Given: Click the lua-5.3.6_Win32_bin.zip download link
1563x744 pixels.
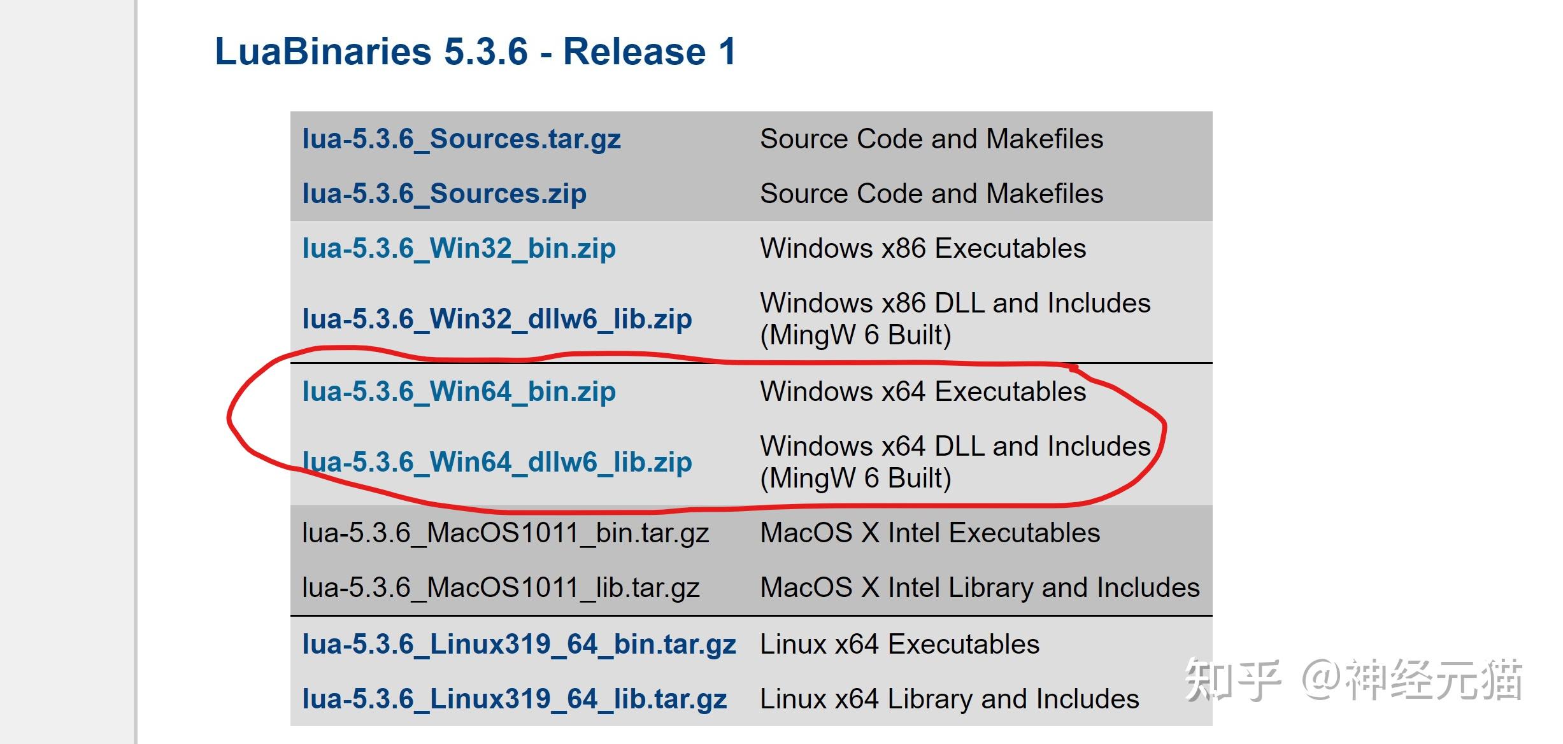Looking at the screenshot, I should 459,248.
